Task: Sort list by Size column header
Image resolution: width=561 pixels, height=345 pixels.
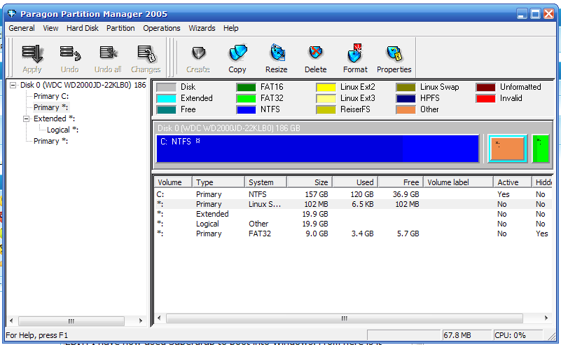Action: [308, 182]
